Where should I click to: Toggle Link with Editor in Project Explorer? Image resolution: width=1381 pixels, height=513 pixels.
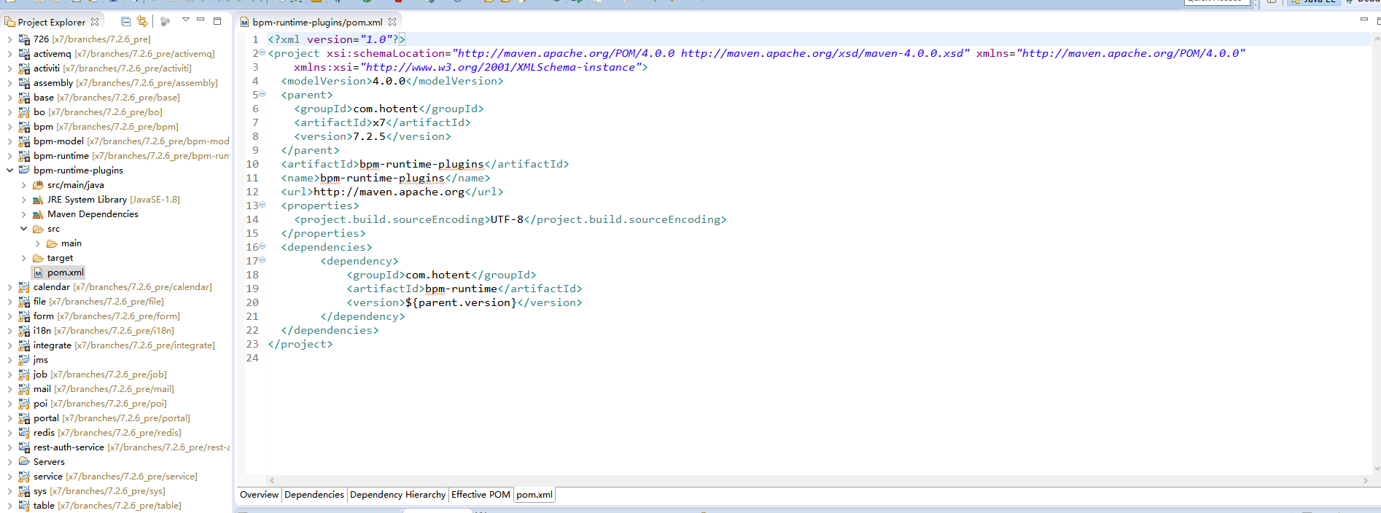pos(142,22)
